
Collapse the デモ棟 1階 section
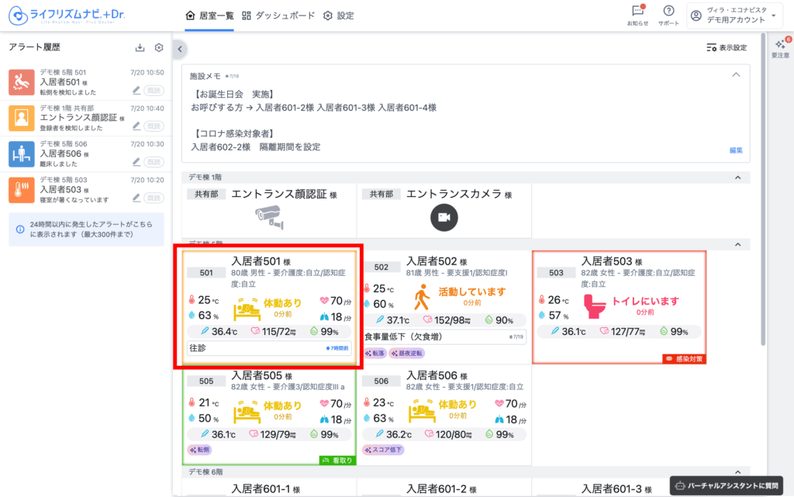click(x=737, y=178)
